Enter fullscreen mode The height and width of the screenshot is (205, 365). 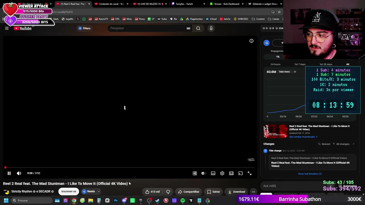(x=250, y=173)
